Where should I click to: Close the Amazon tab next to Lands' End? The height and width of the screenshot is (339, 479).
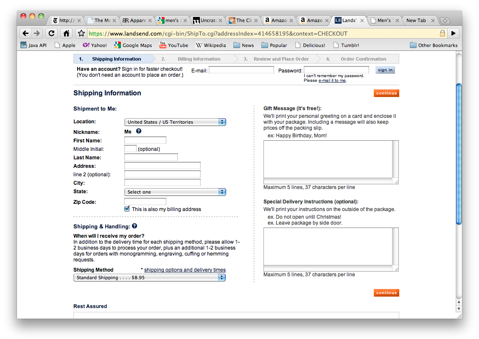tap(327, 20)
